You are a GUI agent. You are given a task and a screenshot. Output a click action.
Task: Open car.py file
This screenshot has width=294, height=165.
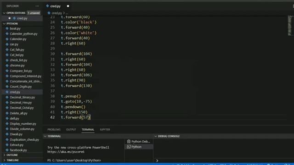[x=14, y=44]
